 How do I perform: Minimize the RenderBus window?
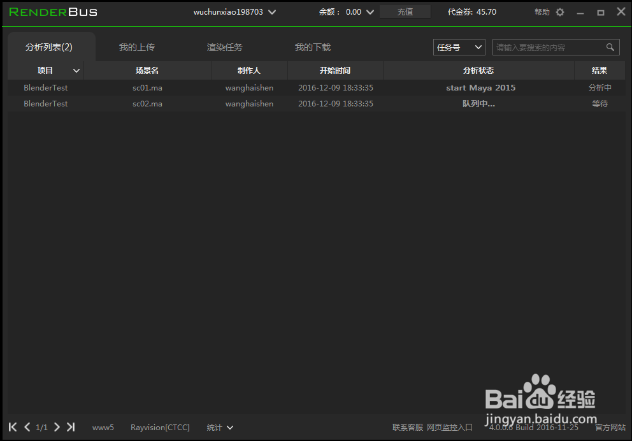[580, 13]
